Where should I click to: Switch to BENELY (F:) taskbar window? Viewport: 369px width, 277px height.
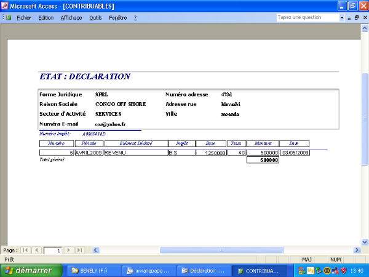pyautogui.click(x=92, y=271)
